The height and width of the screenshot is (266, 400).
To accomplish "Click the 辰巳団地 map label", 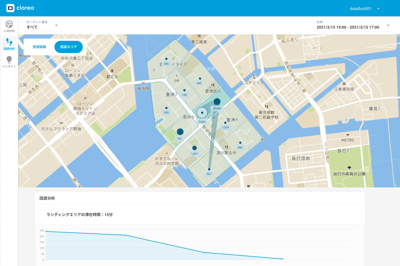I will (x=301, y=159).
